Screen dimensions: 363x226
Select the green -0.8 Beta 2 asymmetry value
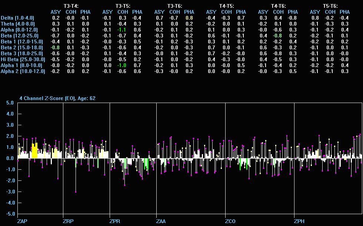[56, 47]
